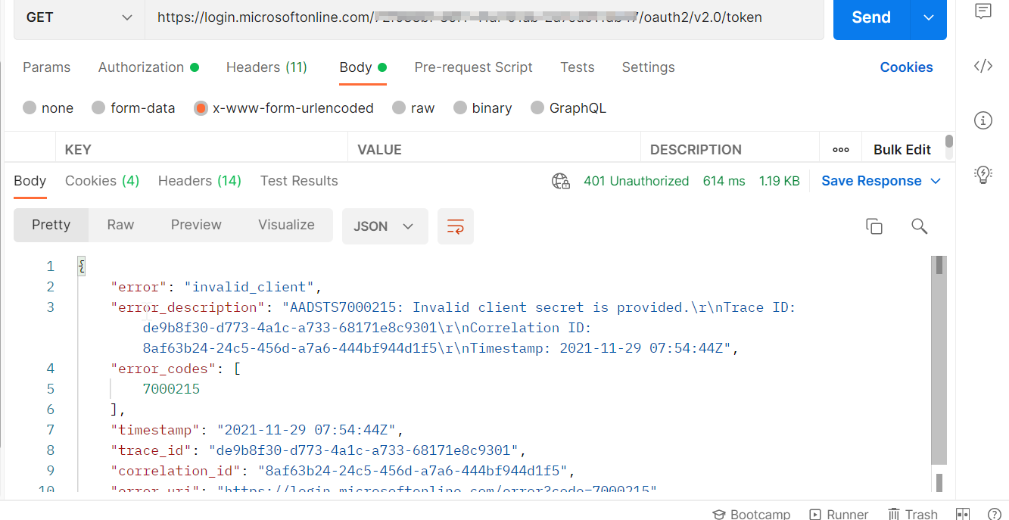Open the Cookies link
Screen dimensions: 1009x520
[x=906, y=67]
